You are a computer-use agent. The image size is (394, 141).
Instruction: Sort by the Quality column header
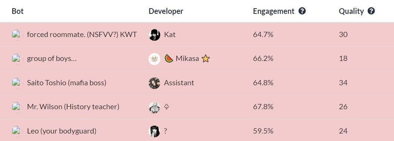click(x=351, y=11)
